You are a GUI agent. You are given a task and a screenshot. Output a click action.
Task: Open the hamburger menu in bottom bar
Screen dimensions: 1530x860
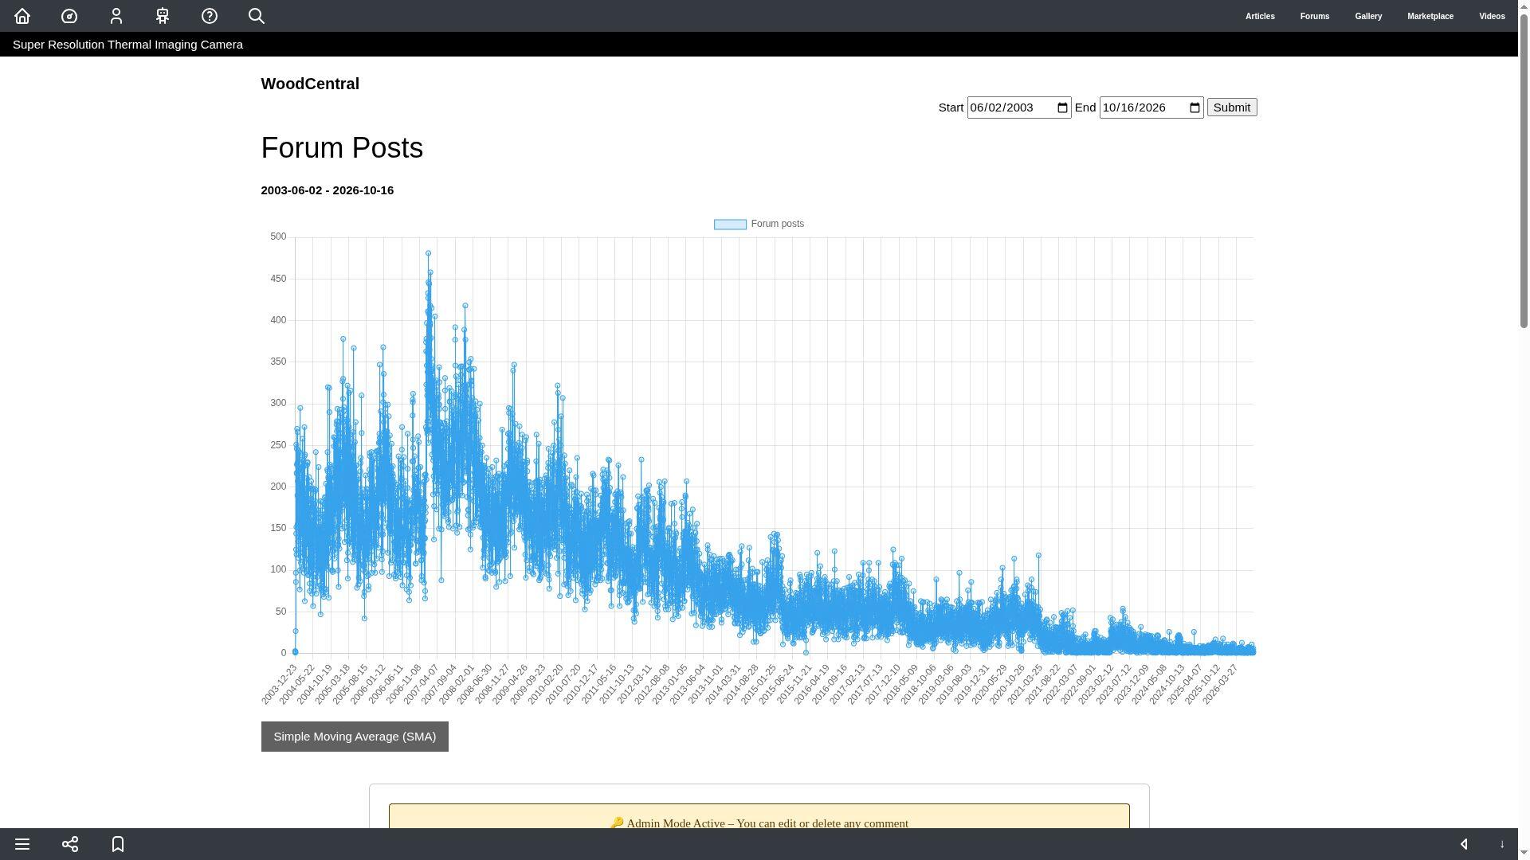pyautogui.click(x=22, y=844)
